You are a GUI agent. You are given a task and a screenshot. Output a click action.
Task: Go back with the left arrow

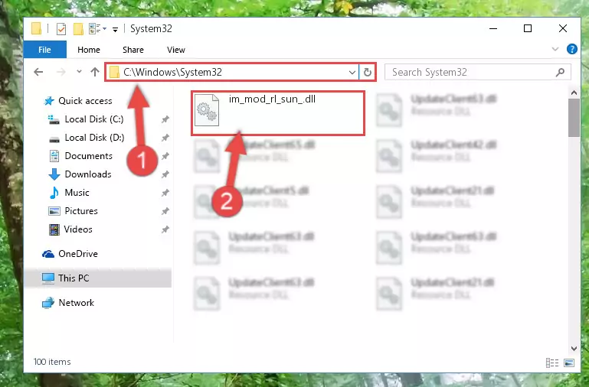38,72
